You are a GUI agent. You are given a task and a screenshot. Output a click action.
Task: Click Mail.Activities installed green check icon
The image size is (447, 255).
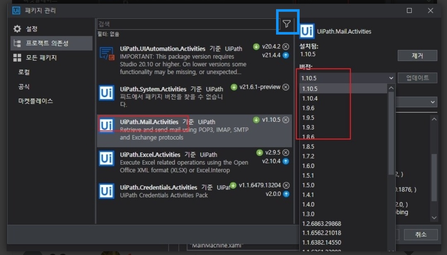[x=256, y=120]
